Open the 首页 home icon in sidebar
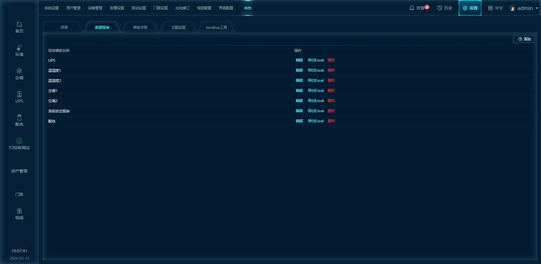541x264 pixels. click(19, 25)
